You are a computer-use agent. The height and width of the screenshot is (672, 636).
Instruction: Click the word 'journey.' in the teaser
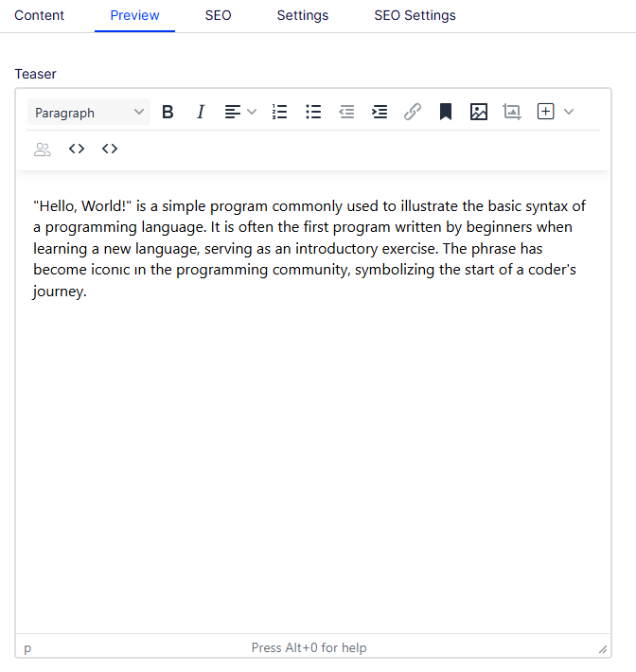click(60, 292)
